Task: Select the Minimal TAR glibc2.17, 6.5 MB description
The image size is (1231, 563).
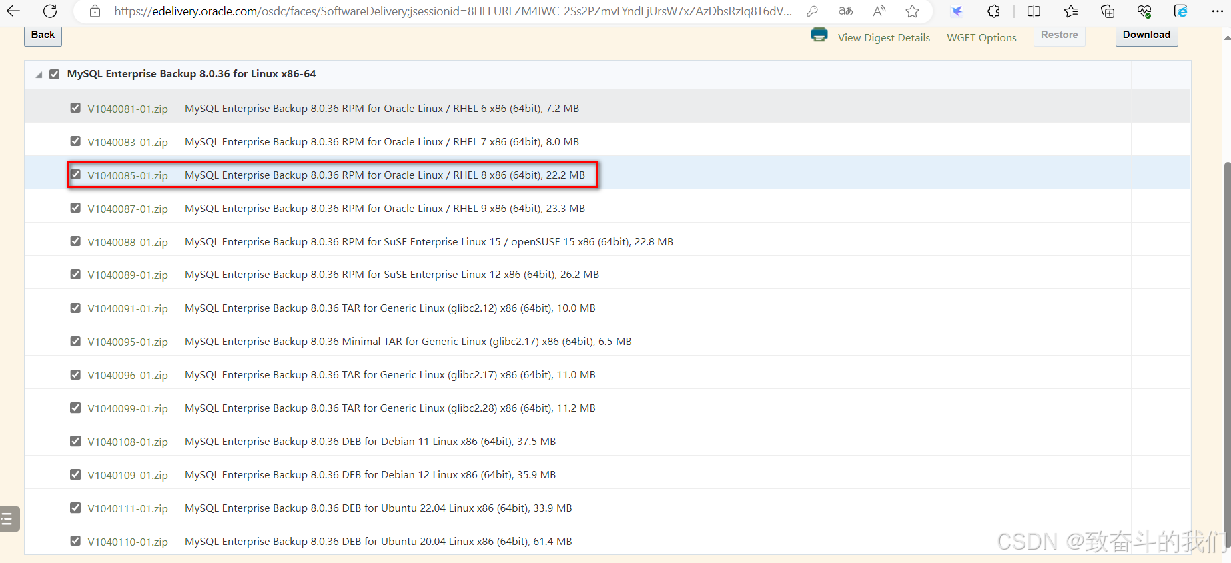Action: [408, 342]
